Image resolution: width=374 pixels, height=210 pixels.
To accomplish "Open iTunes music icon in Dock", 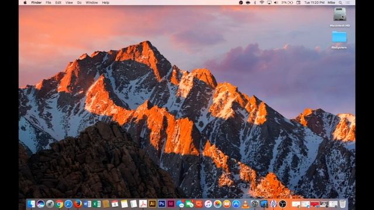I will 208,204.
